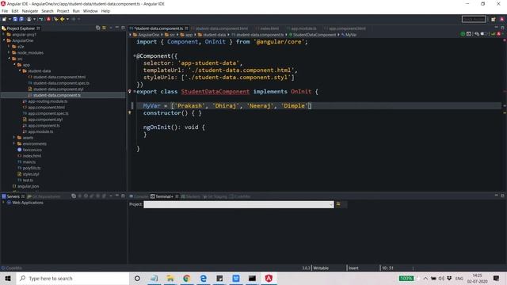Switch to the Git Staging tab

tap(215, 196)
